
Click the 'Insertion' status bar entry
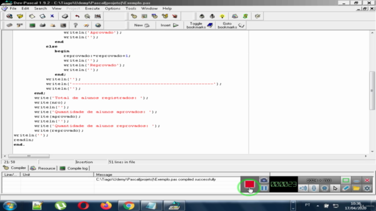pyautogui.click(x=84, y=162)
